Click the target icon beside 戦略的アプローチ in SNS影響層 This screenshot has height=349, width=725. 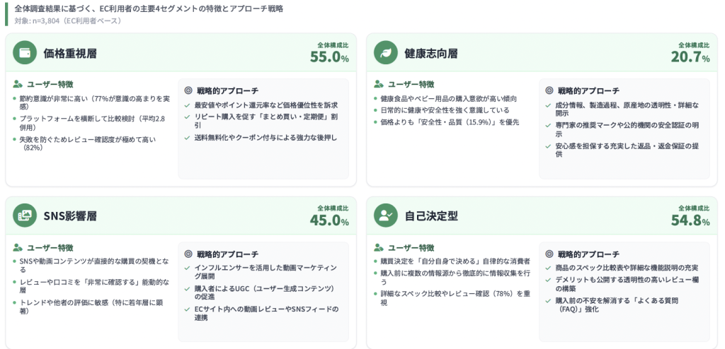point(188,254)
